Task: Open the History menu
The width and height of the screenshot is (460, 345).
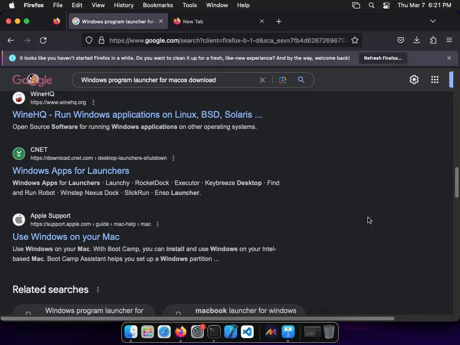Action: (124, 5)
